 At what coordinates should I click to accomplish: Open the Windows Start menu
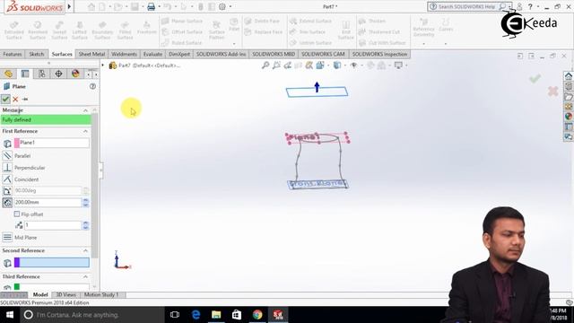pos(10,315)
